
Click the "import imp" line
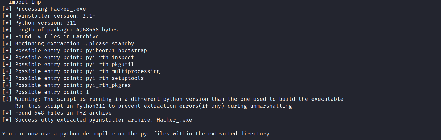pos(25,2)
